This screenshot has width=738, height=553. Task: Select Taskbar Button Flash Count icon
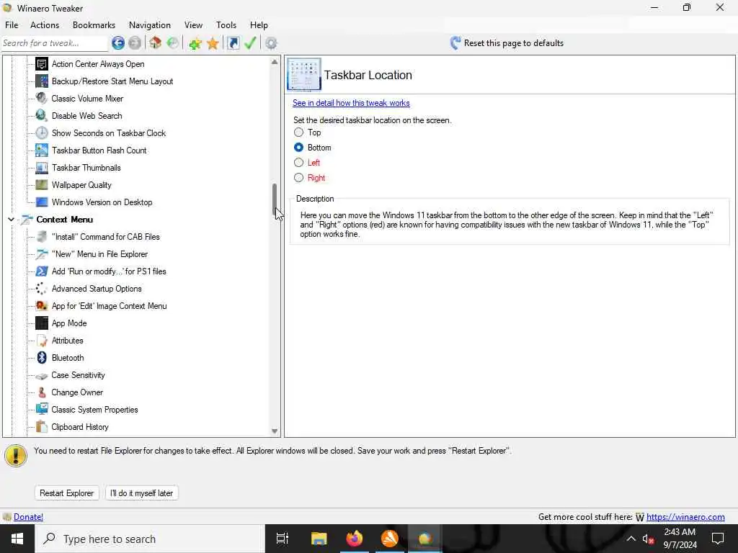tap(41, 150)
